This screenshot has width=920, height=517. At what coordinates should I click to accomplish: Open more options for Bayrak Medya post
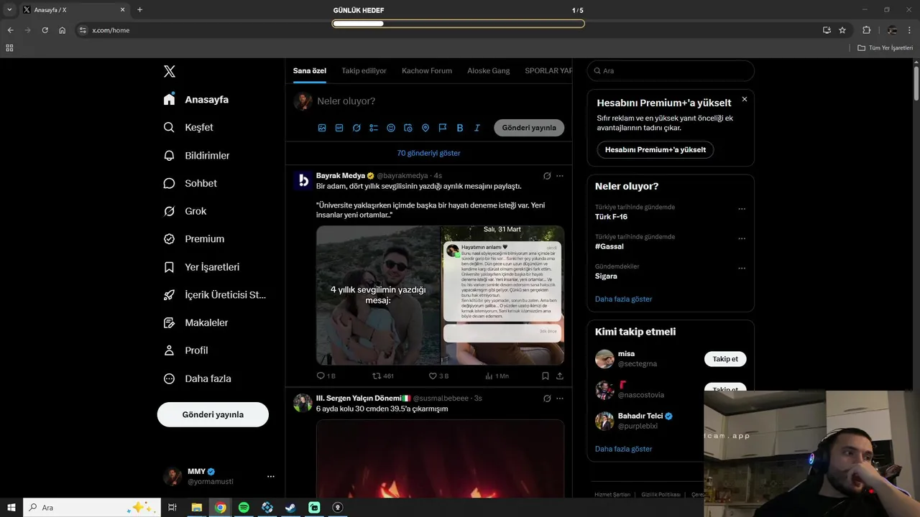point(560,176)
